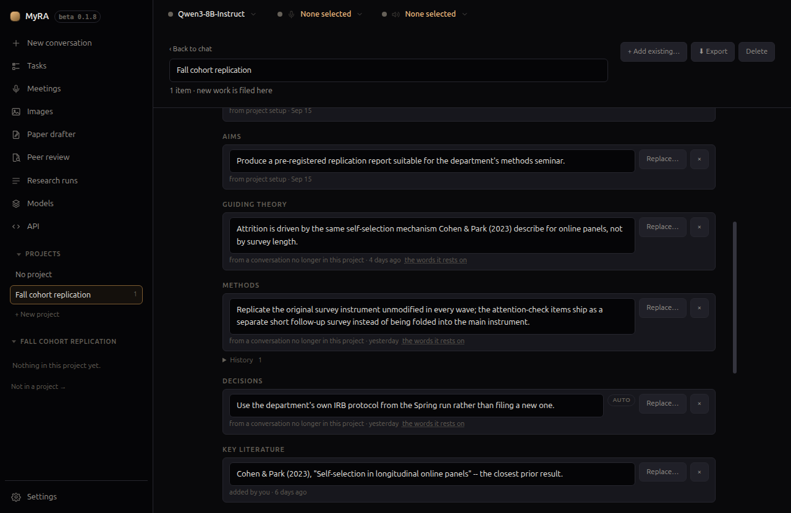The image size is (791, 513).
Task: Open the speaker None selected dropdown
Action: pos(425,14)
